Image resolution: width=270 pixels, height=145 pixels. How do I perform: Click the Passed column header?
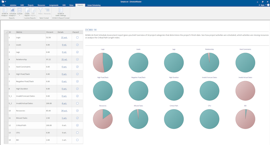coord(77,32)
